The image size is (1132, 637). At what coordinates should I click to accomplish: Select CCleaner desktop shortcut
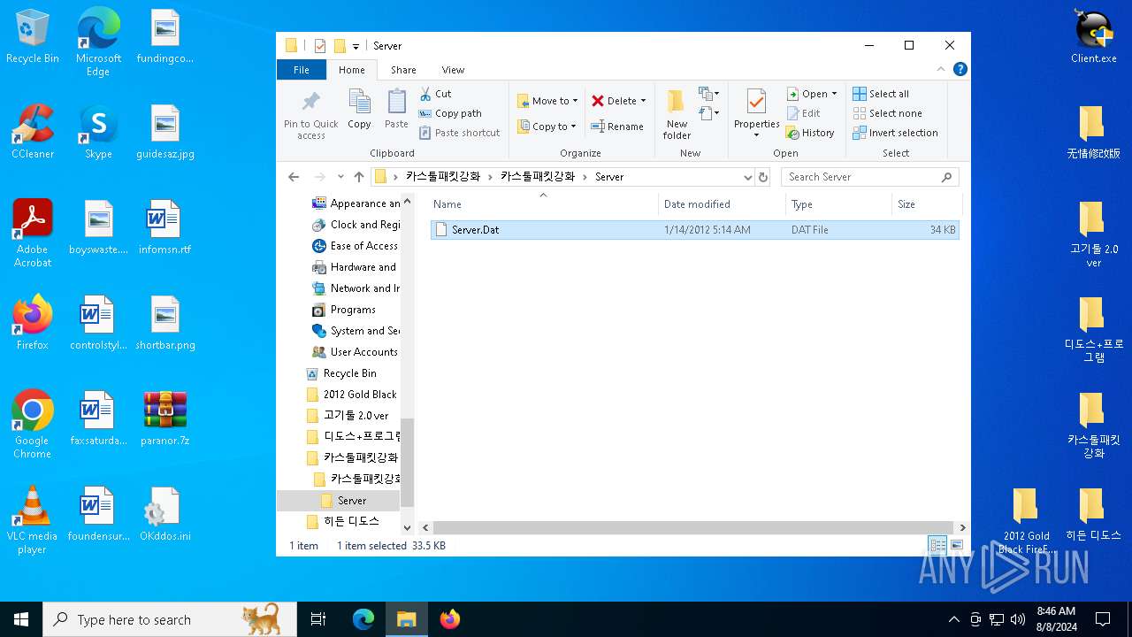33,132
